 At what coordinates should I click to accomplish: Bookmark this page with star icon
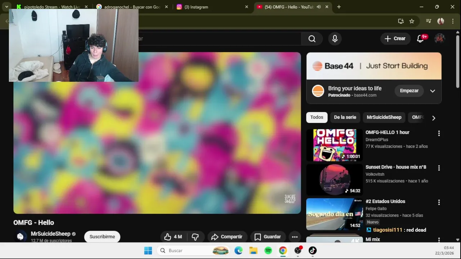pyautogui.click(x=412, y=21)
